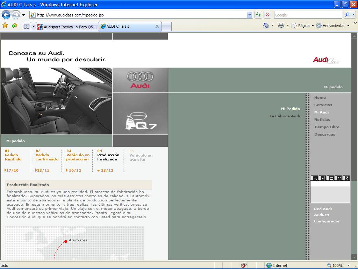358x269 pixels.
Task: Click the Alemania red map marker
Action: click(66, 241)
